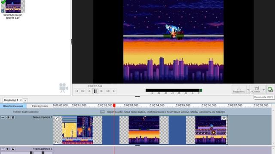
Task: Add a new sequence with plus tab
Action: click(25, 101)
